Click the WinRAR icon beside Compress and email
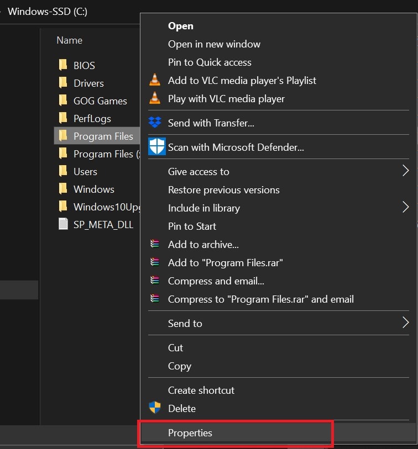 pos(155,281)
